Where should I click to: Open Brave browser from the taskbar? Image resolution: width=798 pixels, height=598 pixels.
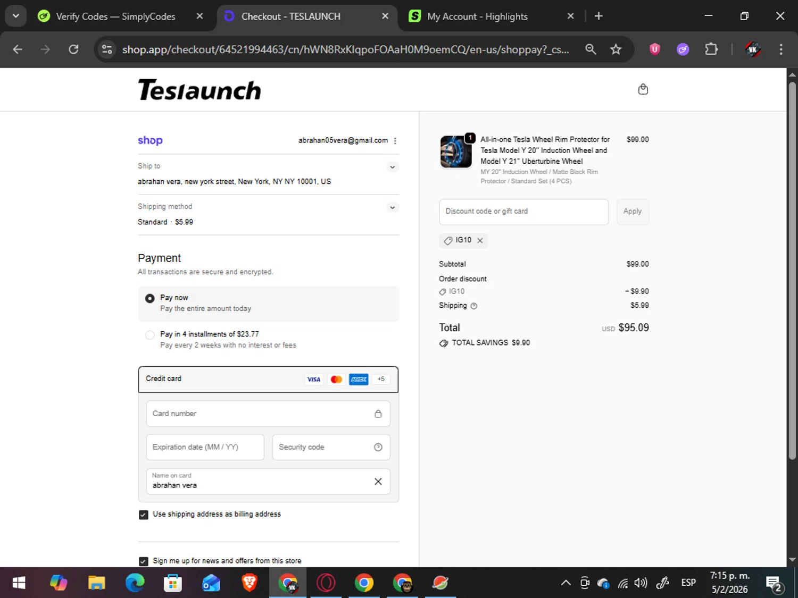coord(250,583)
